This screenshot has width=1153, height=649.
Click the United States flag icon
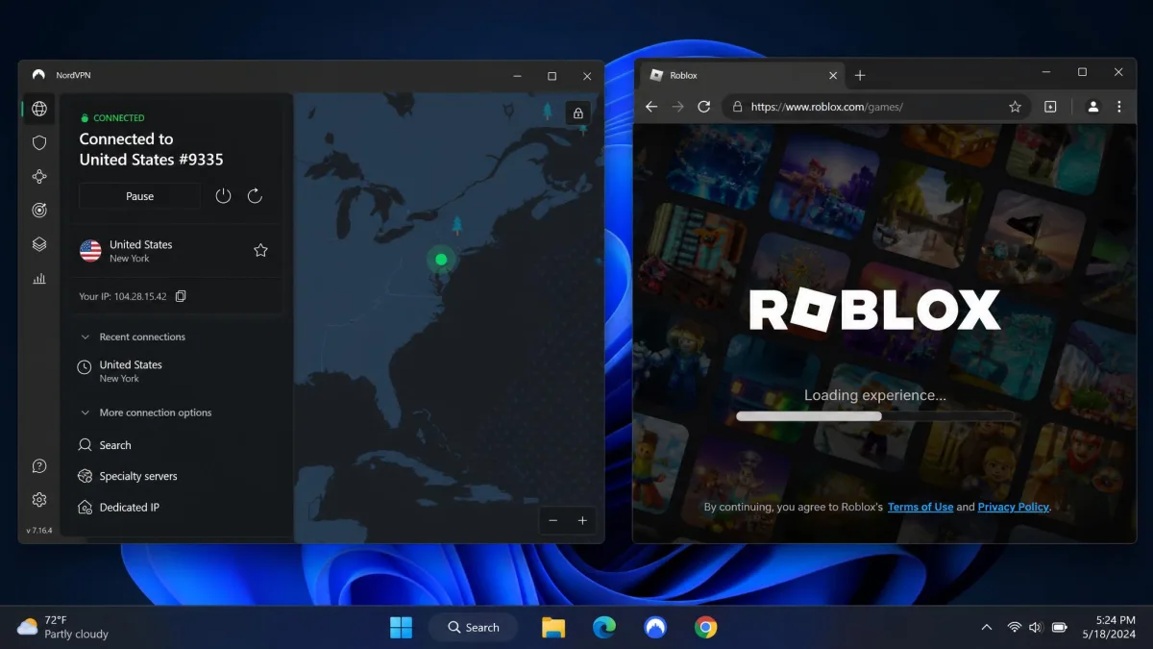90,251
